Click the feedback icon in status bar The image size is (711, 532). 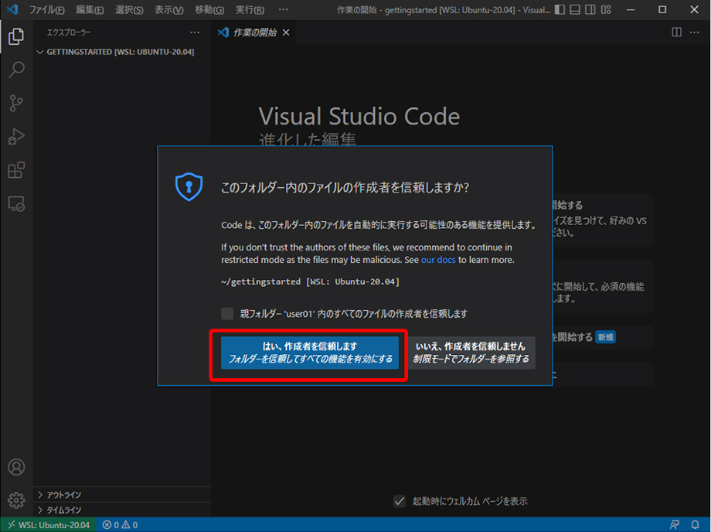(674, 525)
